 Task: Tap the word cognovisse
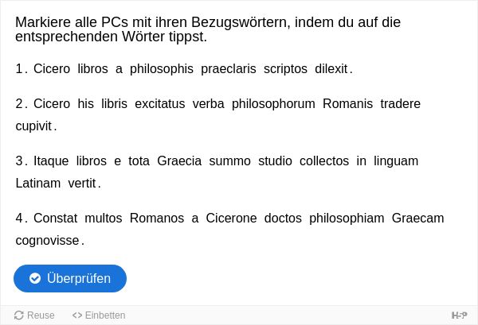47,241
